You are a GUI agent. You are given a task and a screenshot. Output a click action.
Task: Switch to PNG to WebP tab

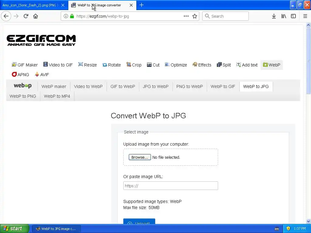coord(190,86)
